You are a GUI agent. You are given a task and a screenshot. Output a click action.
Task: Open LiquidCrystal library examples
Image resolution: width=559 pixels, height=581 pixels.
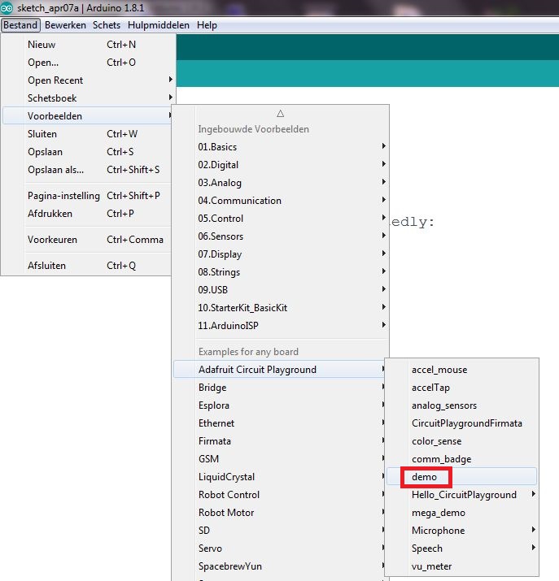(x=279, y=476)
